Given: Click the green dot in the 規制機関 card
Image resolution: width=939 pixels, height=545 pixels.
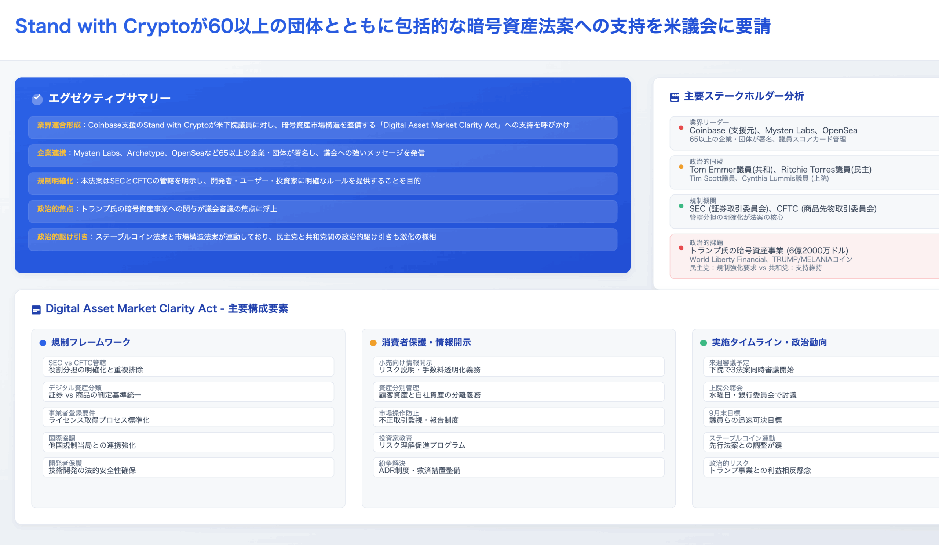Looking at the screenshot, I should (681, 206).
